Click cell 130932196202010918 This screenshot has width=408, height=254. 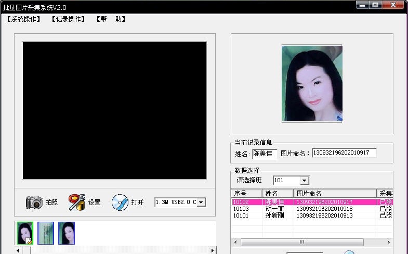click(x=324, y=209)
